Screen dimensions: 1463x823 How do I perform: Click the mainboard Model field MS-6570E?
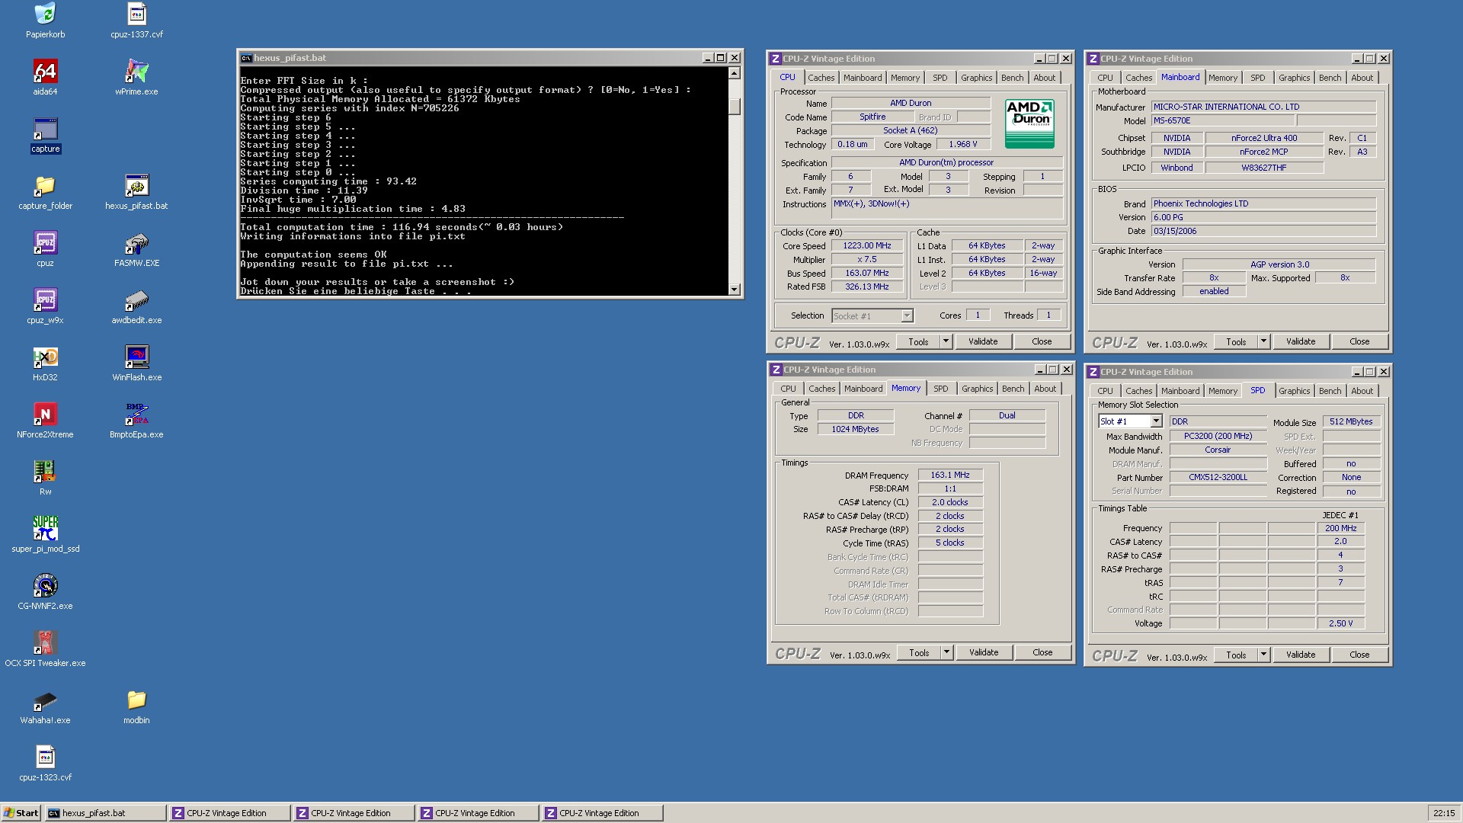(1222, 121)
